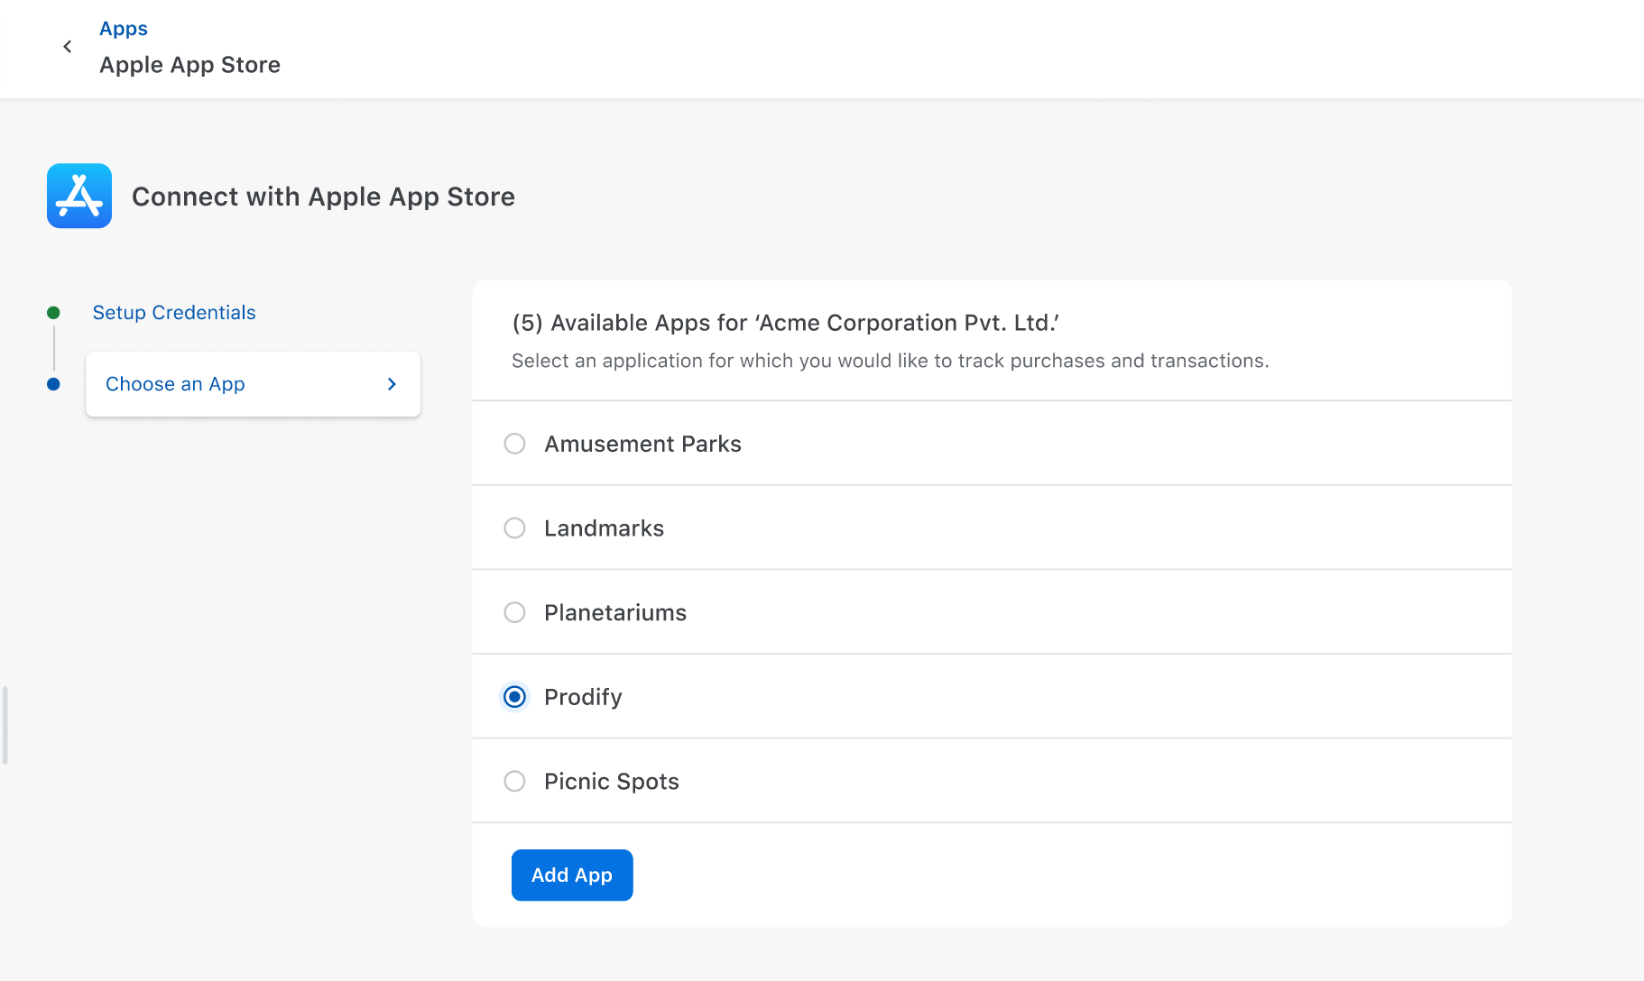Click the Add App button

(572, 875)
